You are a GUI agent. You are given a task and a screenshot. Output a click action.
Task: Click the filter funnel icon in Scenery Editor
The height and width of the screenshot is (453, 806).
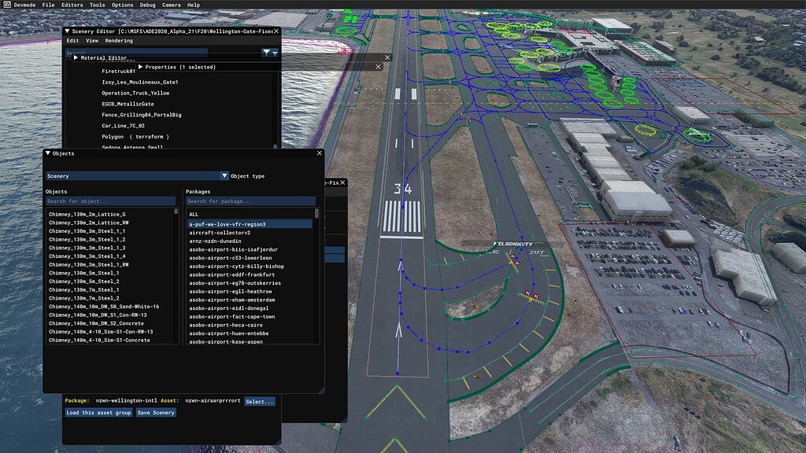coord(265,53)
